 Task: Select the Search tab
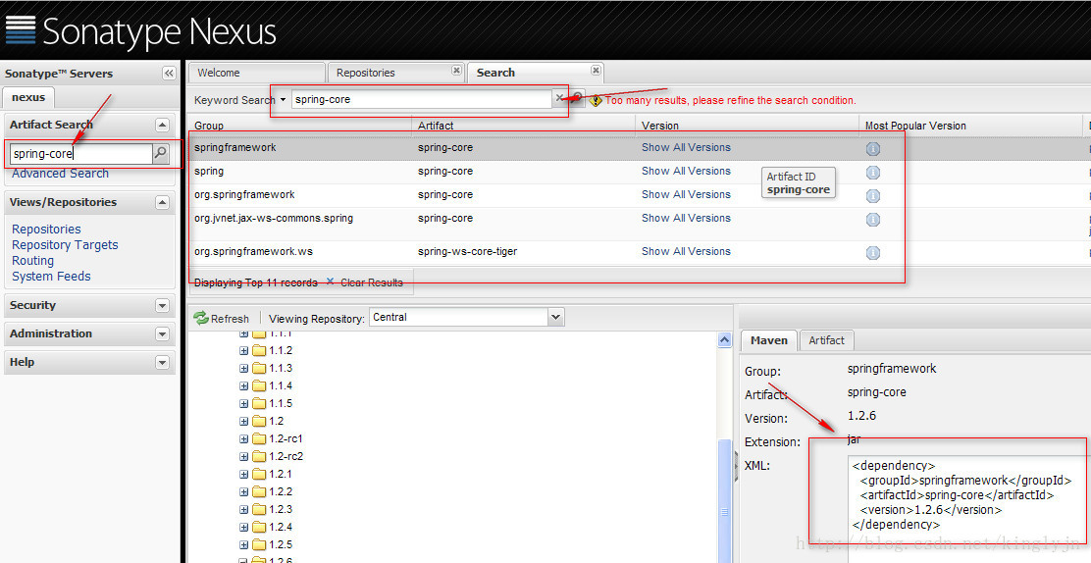[535, 73]
